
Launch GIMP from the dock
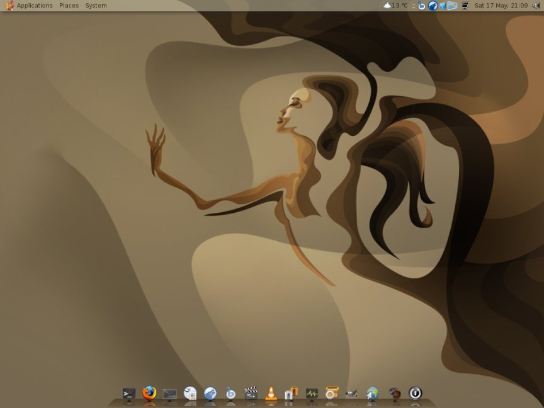pyautogui.click(x=351, y=394)
